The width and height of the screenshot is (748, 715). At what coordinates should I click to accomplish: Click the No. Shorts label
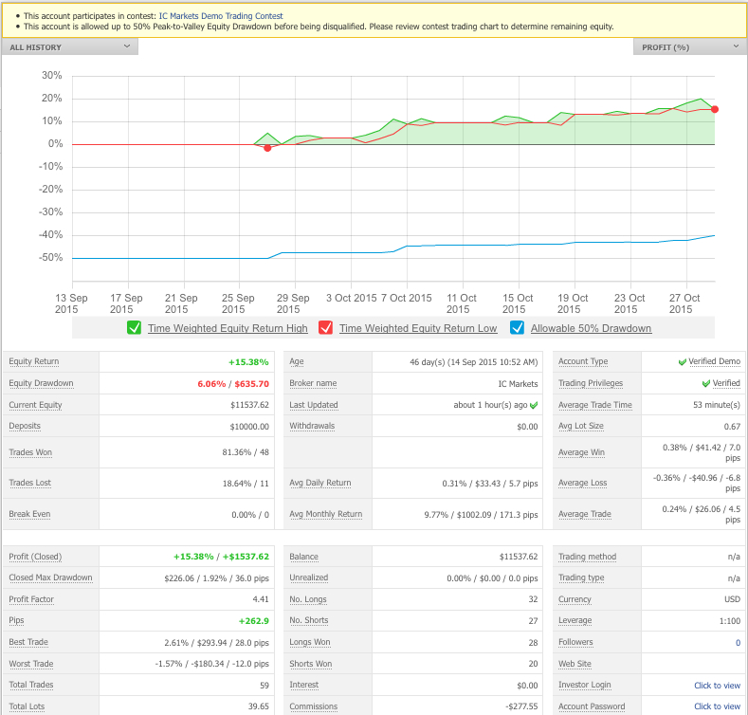(x=309, y=620)
